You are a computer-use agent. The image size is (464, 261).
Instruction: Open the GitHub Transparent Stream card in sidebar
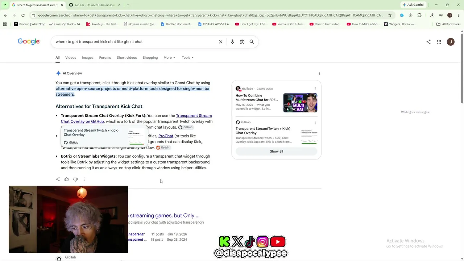276,132
